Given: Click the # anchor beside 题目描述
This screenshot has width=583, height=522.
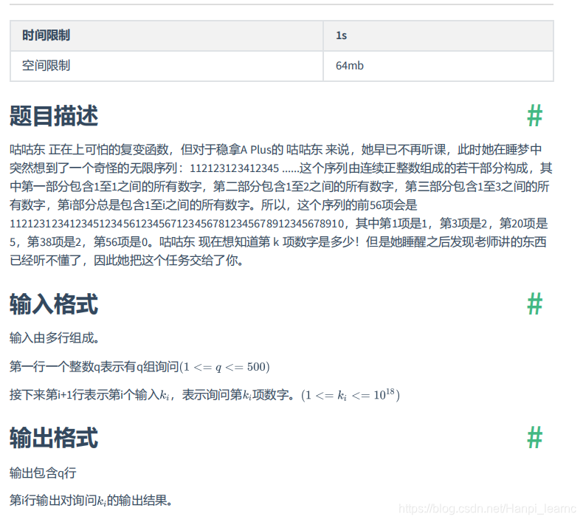Looking at the screenshot, I should click(535, 116).
